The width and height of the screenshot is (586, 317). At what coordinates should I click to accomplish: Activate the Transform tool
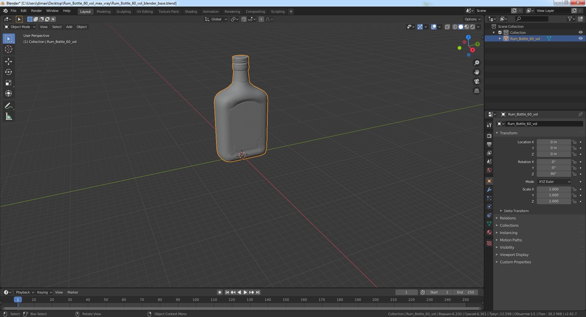point(9,94)
